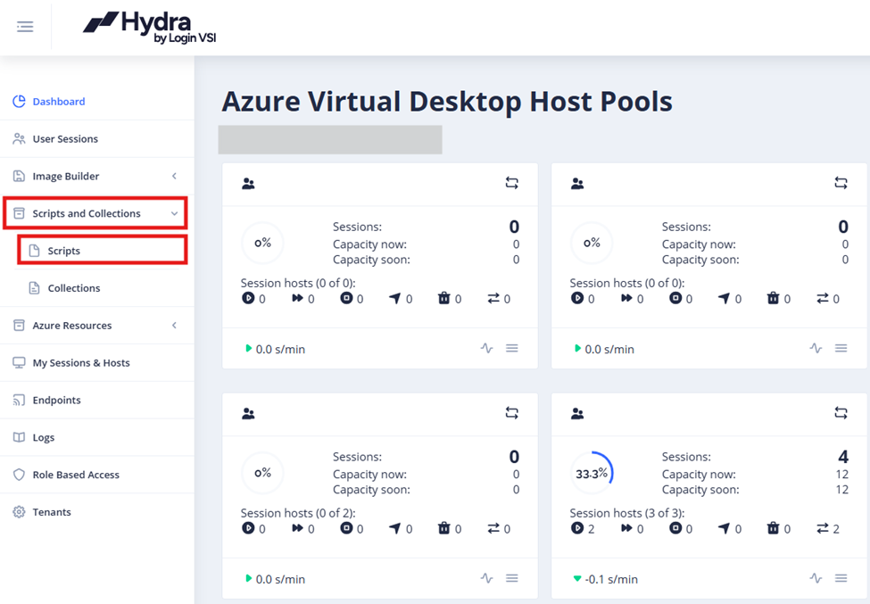Open the Scripts submenu item
The image size is (870, 604).
click(64, 252)
